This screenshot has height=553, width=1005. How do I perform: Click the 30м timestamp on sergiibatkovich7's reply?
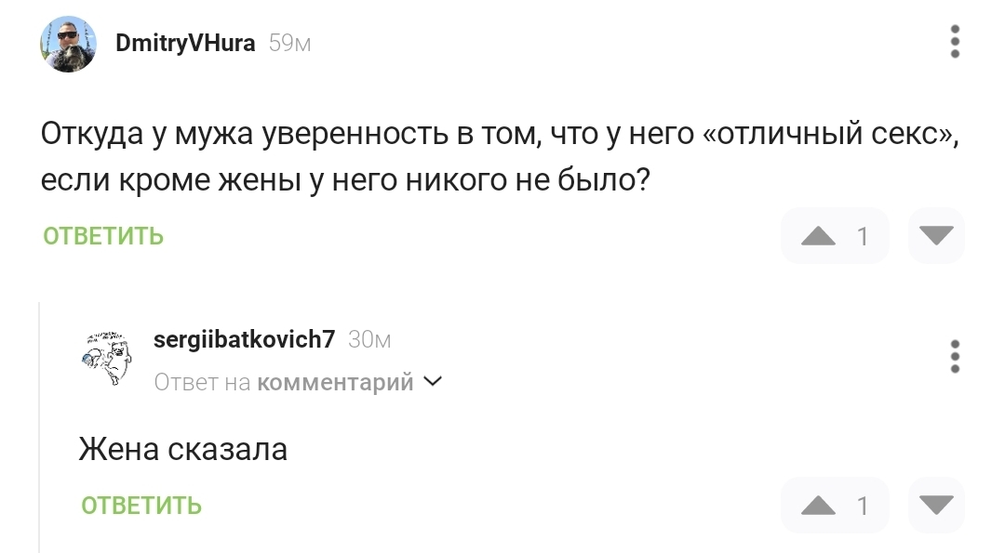(x=369, y=340)
